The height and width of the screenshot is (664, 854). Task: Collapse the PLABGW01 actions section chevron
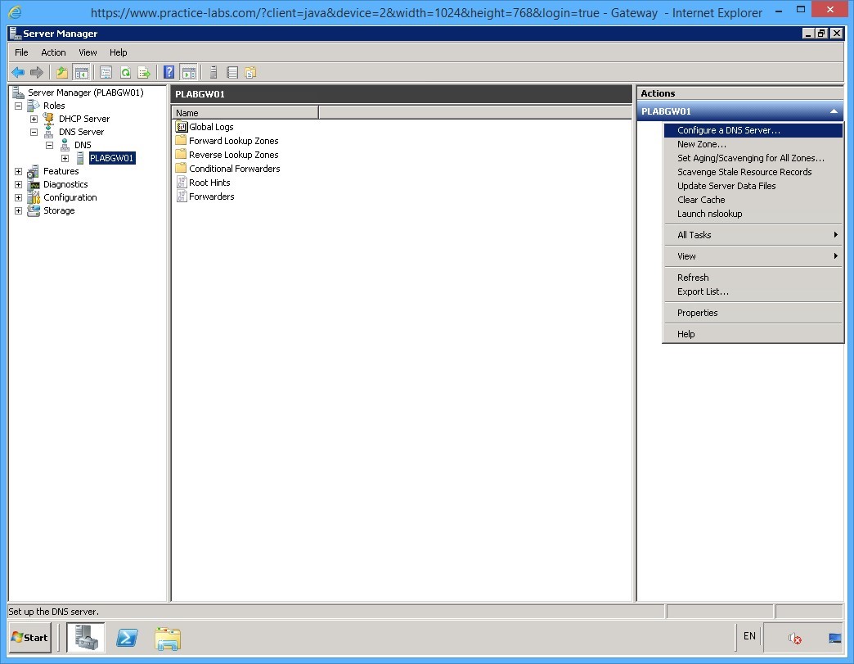pos(834,111)
